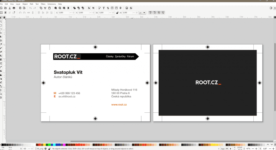Open the current layer dropdown ML_orig
Screen dimensions: 276x150
pos(40,149)
